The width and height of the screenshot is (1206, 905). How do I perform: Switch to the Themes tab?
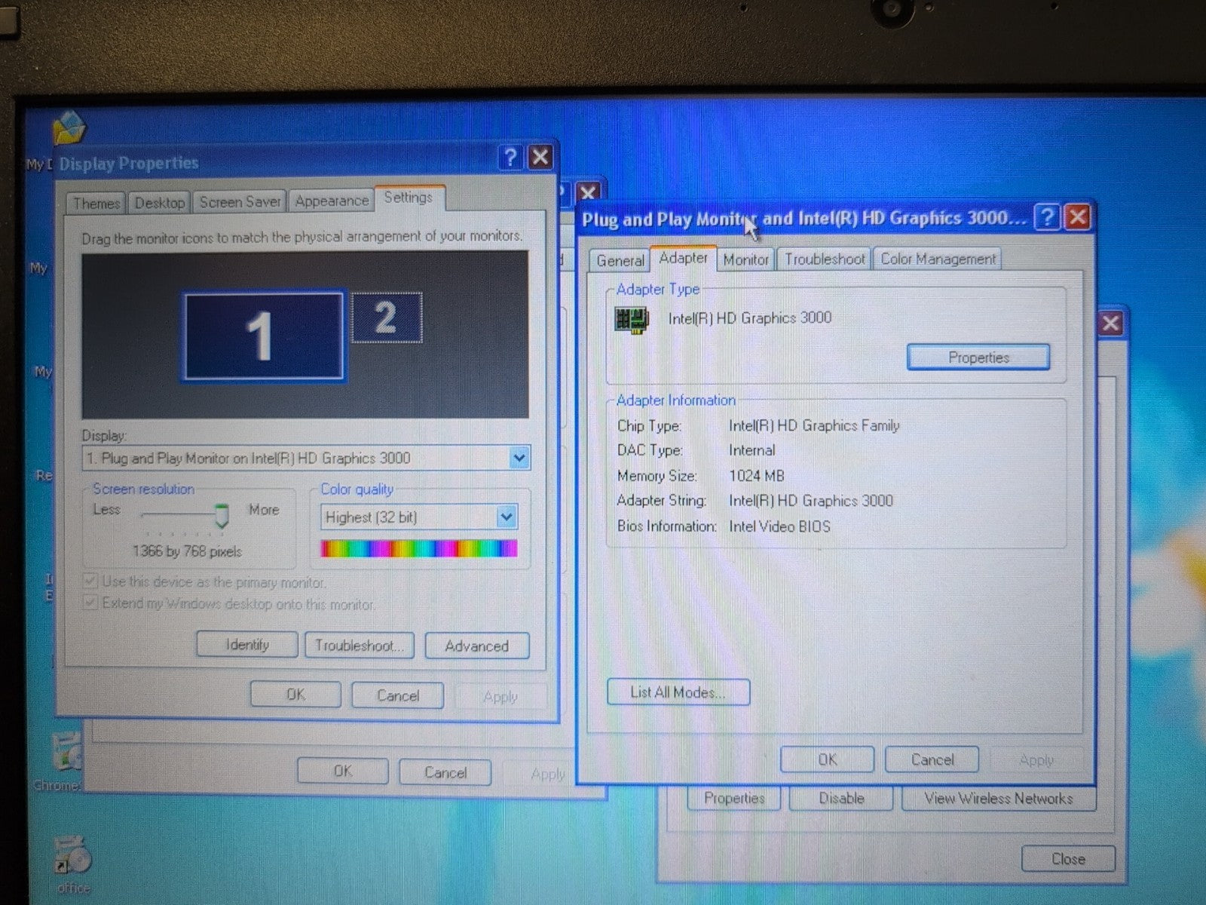click(96, 204)
